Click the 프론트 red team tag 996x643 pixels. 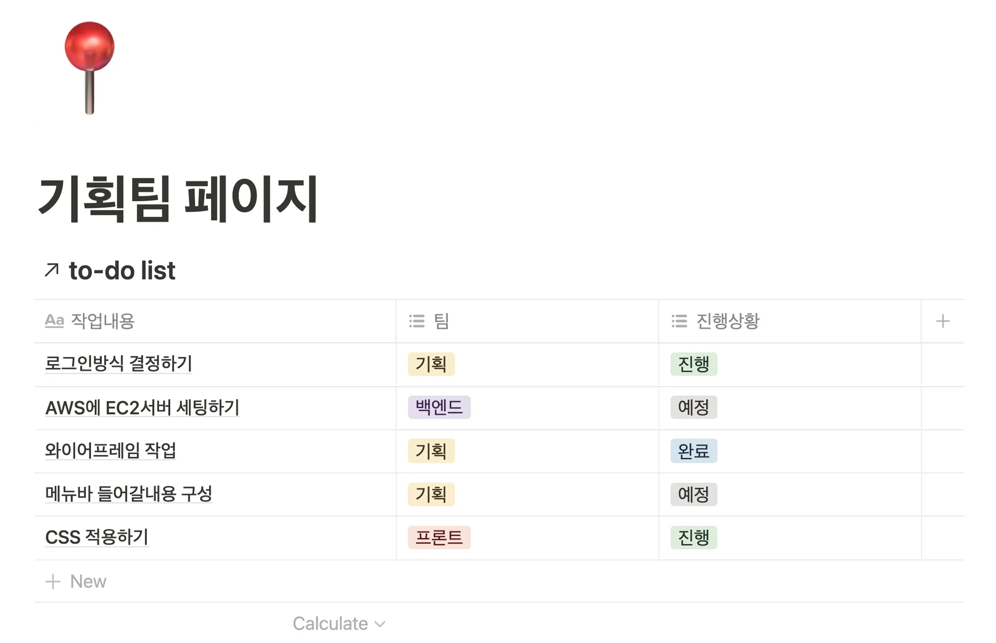point(439,538)
